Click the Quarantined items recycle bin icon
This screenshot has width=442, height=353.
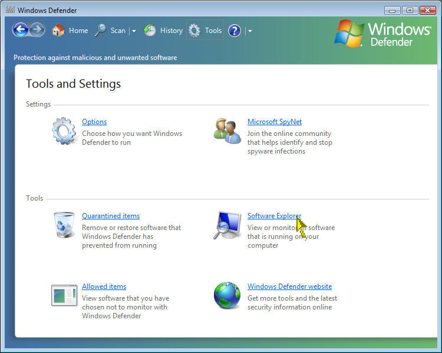[x=64, y=225]
